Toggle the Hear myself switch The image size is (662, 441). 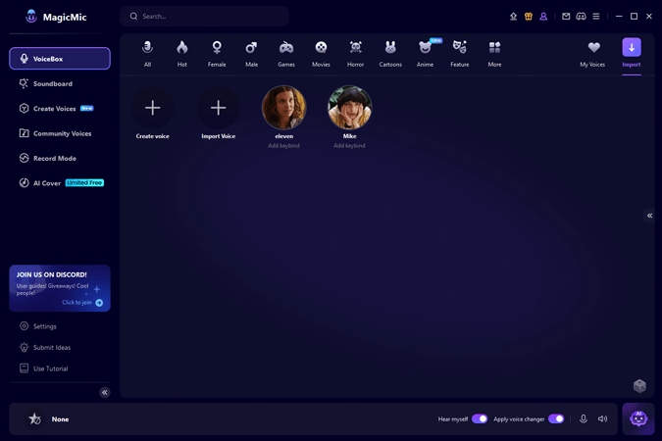tap(480, 418)
